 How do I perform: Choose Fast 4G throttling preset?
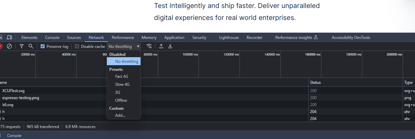(124, 76)
